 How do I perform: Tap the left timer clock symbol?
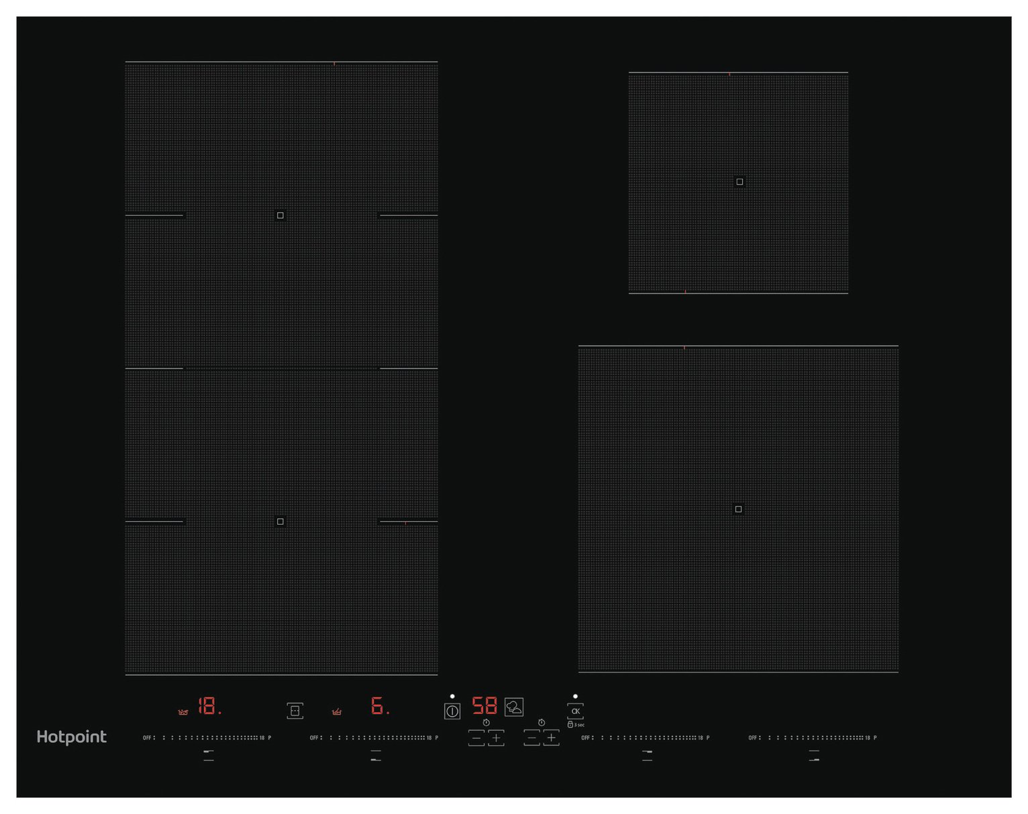[x=486, y=723]
